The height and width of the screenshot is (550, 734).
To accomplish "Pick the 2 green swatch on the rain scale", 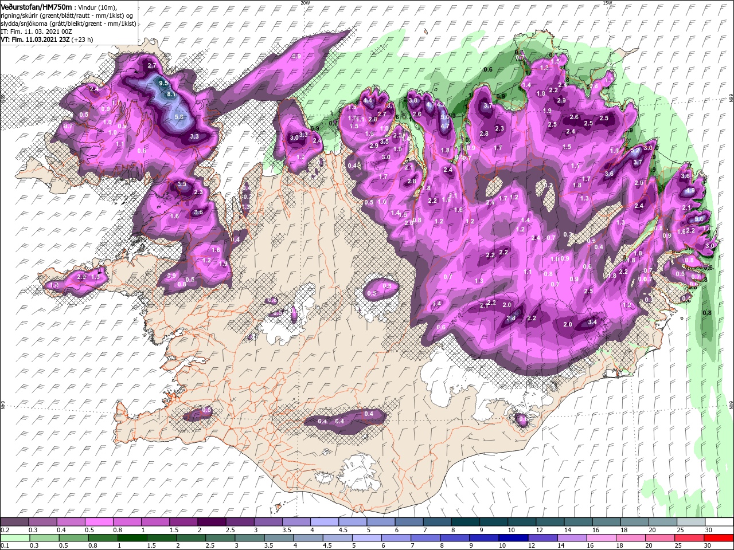I will point(191,538).
